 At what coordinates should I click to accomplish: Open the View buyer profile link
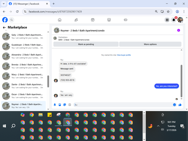click(124, 55)
